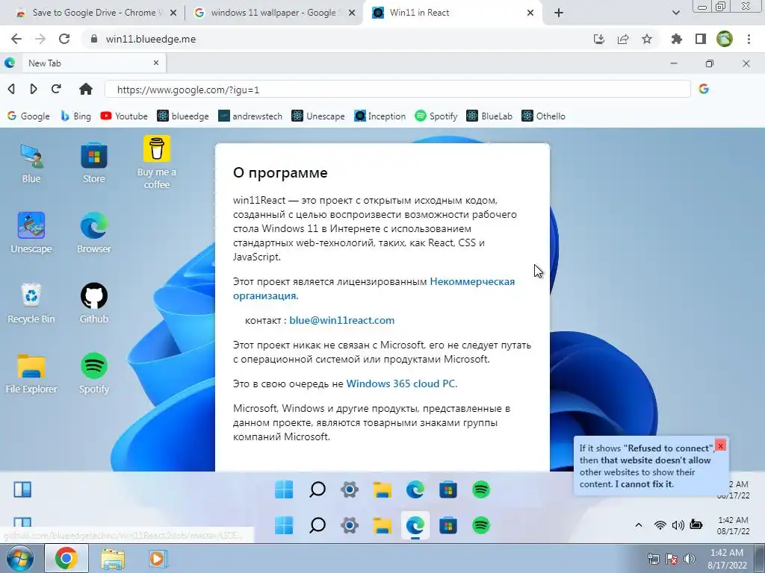The height and width of the screenshot is (573, 765).
Task: Open Settings gear on the lower Win11 taskbar
Action: pyautogui.click(x=350, y=525)
